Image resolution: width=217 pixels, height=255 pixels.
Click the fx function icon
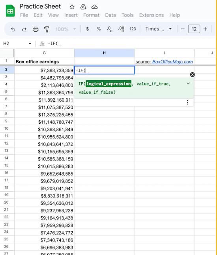tap(42, 43)
